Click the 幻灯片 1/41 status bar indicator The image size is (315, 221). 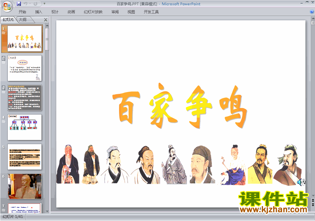13,217
